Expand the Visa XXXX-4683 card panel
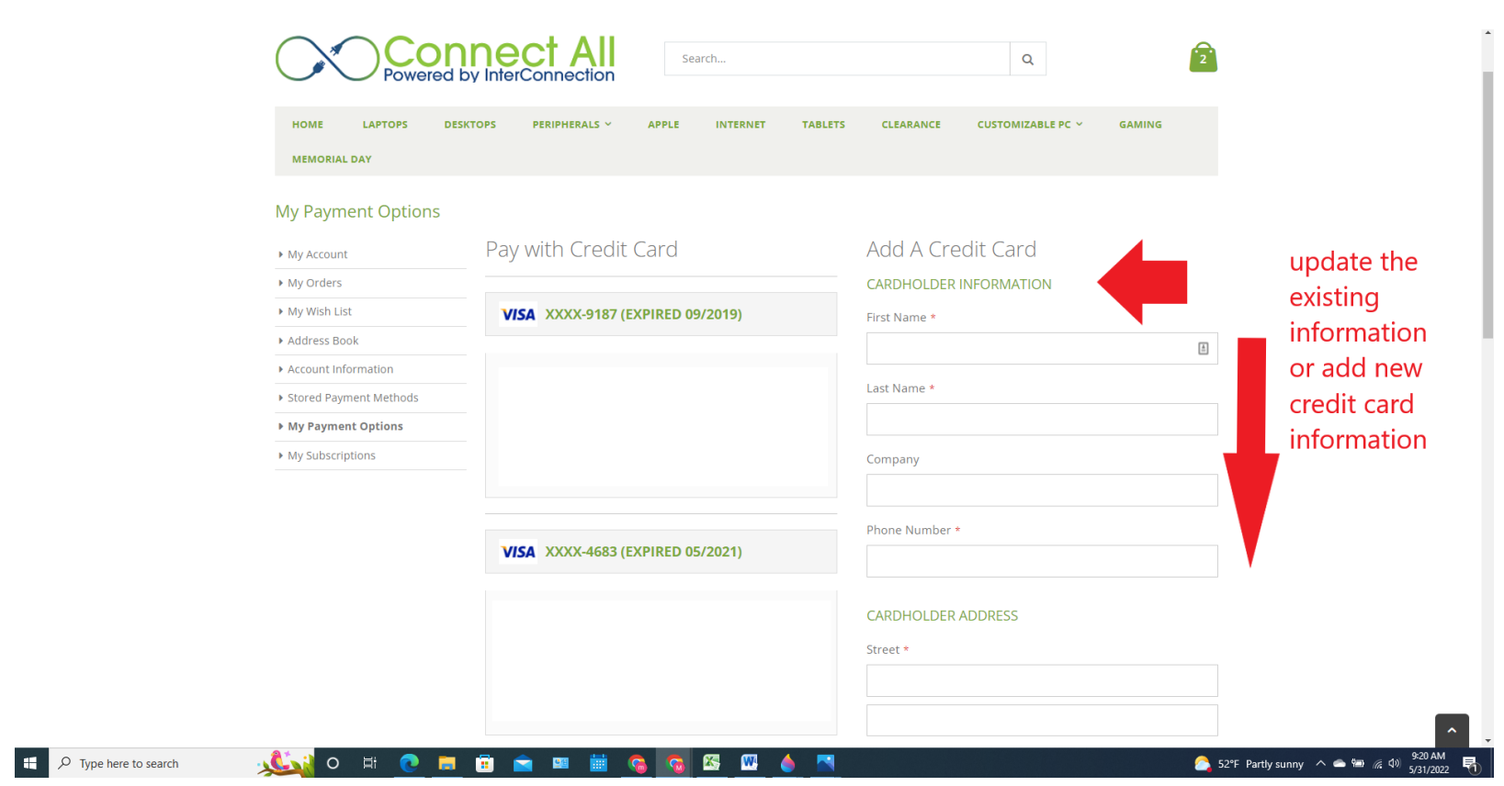1504x786 pixels. [x=661, y=552]
